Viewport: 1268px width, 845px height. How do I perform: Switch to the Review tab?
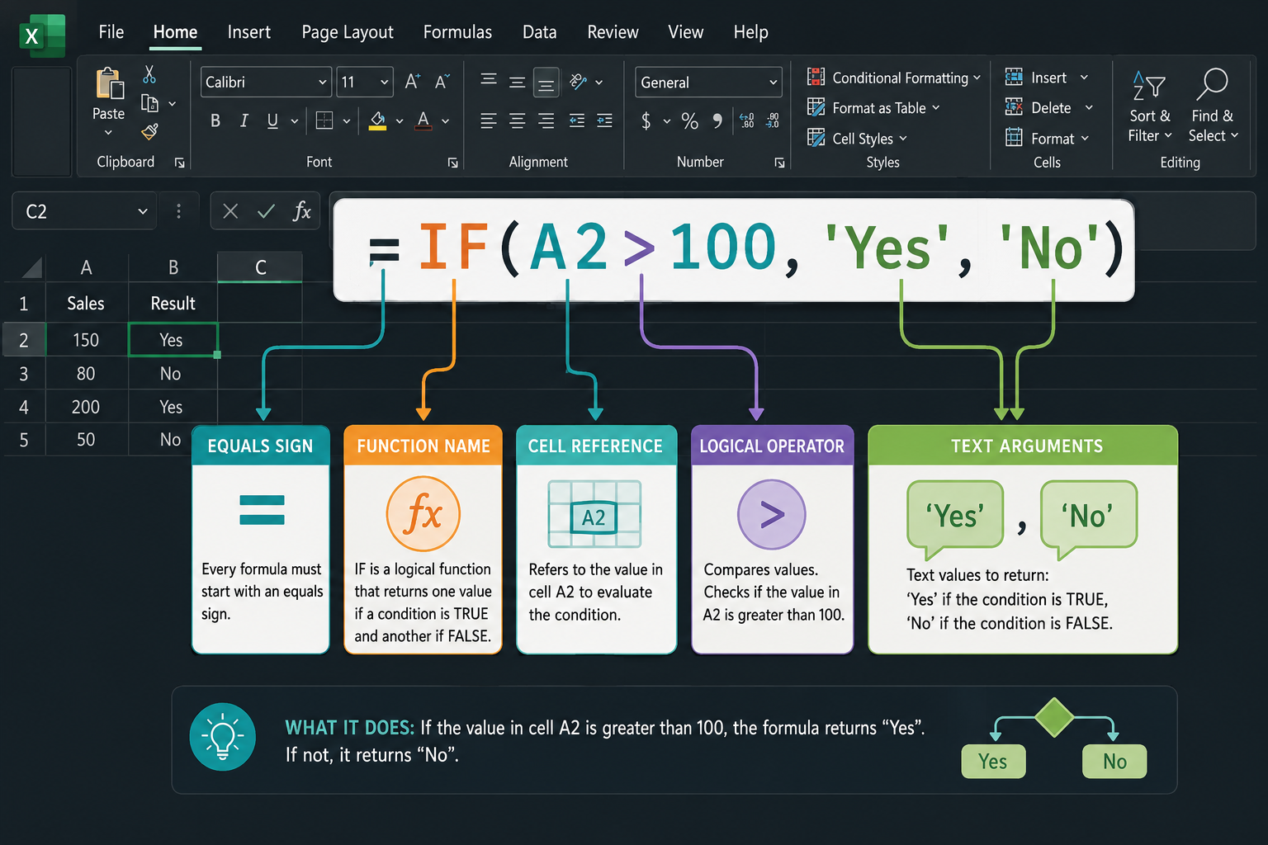coord(613,32)
